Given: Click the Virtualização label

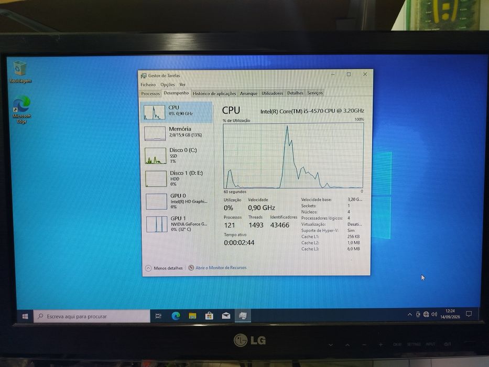Looking at the screenshot, I should 313,224.
